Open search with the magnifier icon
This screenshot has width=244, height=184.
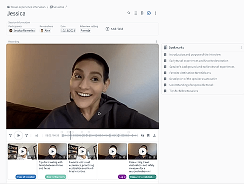tap(129, 13)
